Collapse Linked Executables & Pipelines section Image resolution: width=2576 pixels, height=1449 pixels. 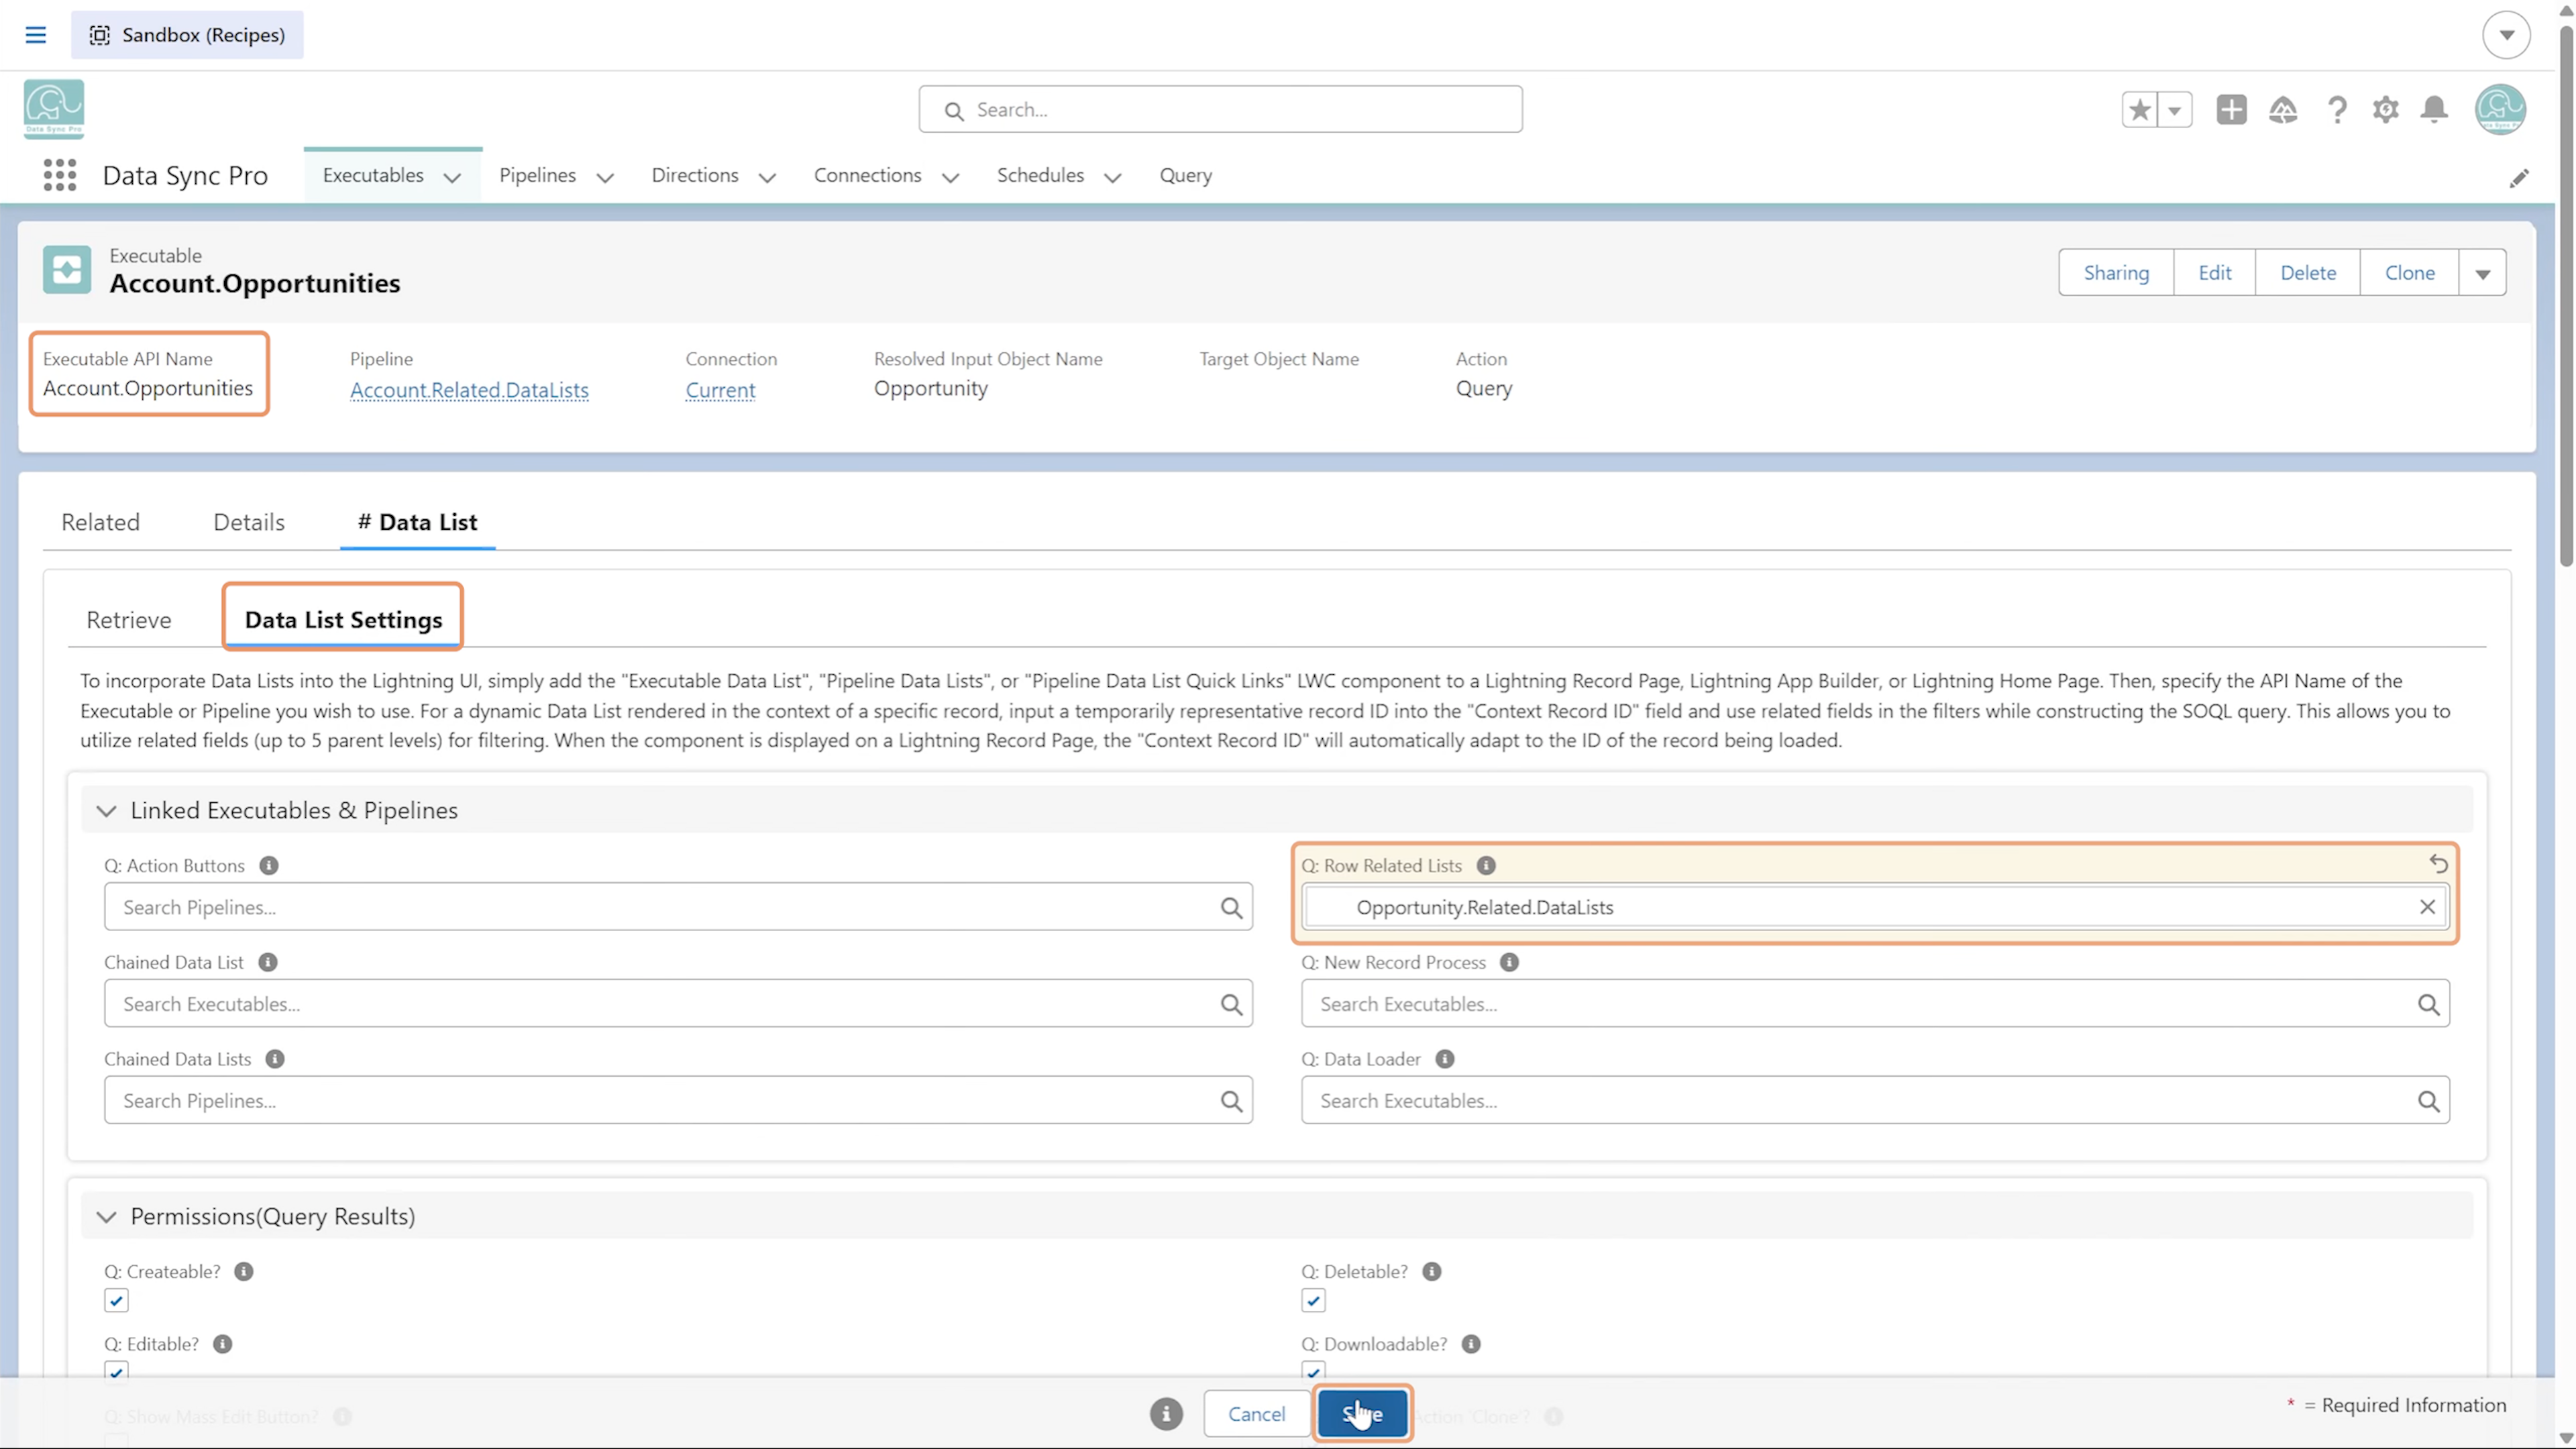pos(106,810)
